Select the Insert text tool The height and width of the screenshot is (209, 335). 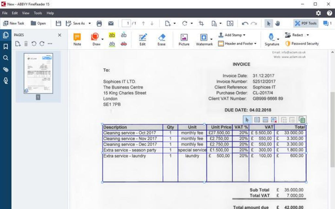[124, 35]
